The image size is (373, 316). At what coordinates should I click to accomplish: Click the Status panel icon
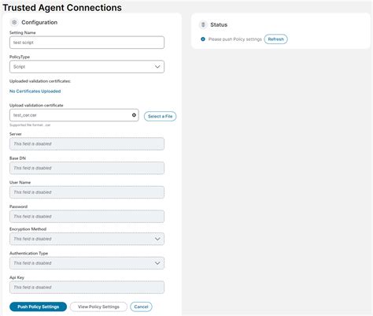pos(203,24)
